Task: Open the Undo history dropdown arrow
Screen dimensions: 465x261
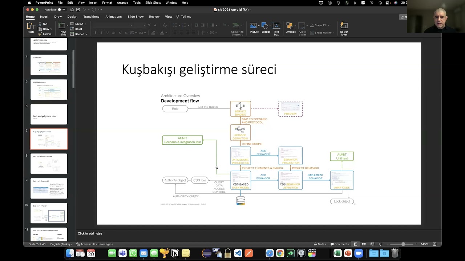Action: tap(89, 9)
